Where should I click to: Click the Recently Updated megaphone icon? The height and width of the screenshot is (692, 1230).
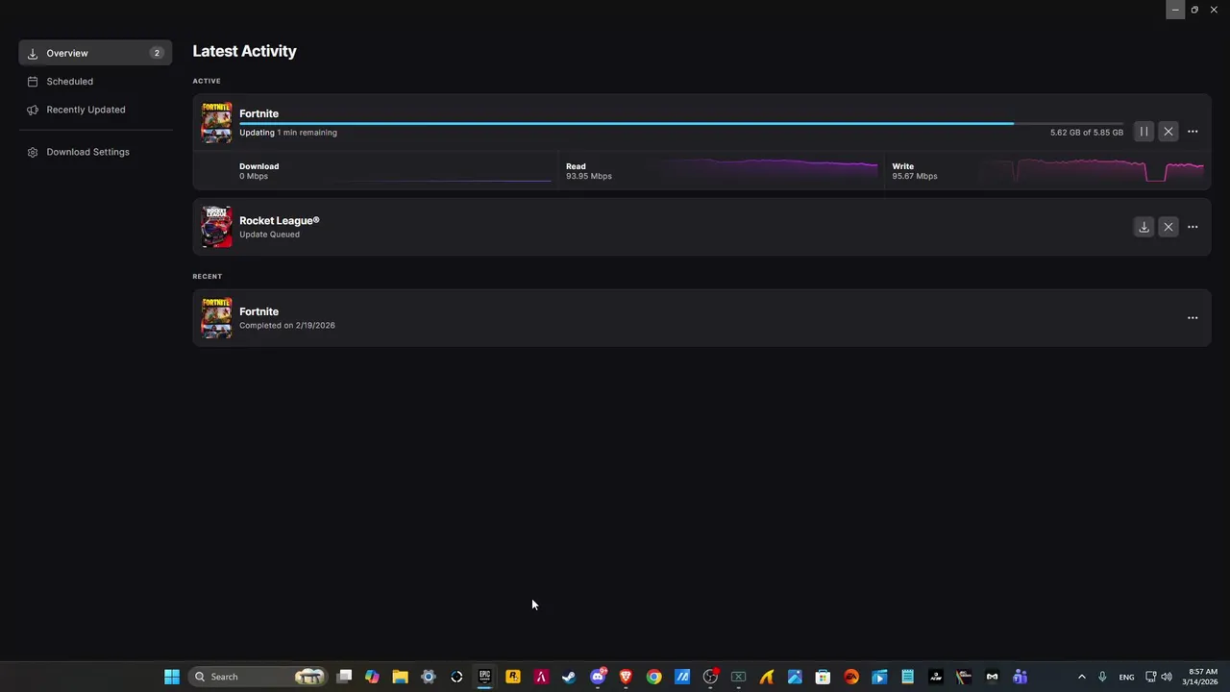(x=33, y=110)
